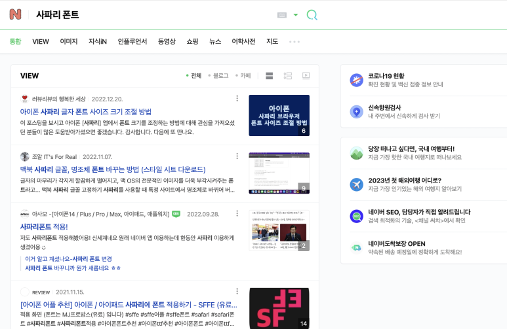
Task: Open the 이미지 tab
Action: [x=69, y=41]
